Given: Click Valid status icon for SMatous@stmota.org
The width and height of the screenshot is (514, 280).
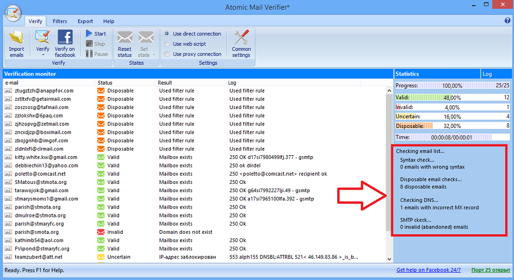Looking at the screenshot, I should point(101,182).
